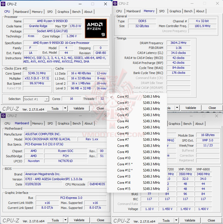Click Mem Controller Freq. value 1801.9 MHz
This screenshot has width=223, height=224.
202,26
